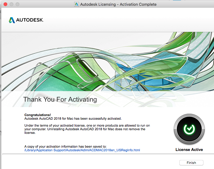Click the 'A copy of your activation information' line
Viewport: 214px width, 169px height.
65,146
